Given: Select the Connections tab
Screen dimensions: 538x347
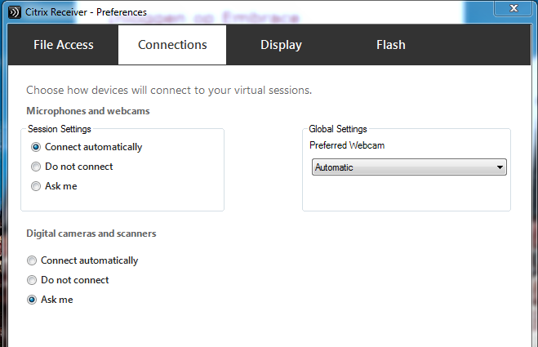Looking at the screenshot, I should click(x=172, y=45).
